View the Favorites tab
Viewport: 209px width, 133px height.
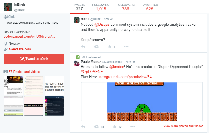[x=150, y=7]
